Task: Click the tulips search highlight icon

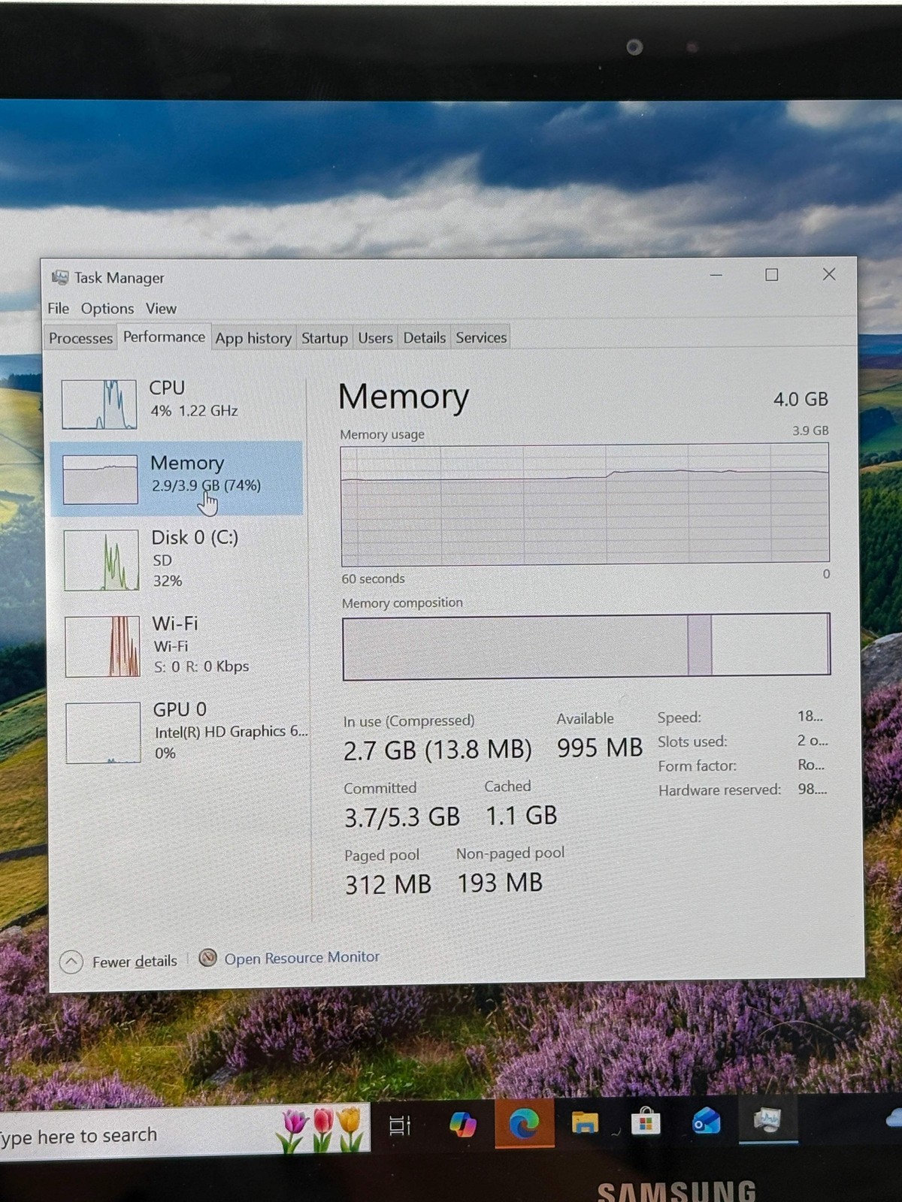Action: point(322,1128)
